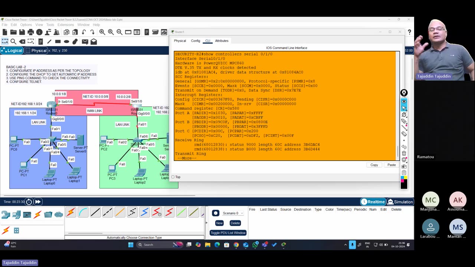Switch to Simulation mode
The width and height of the screenshot is (475, 267).
coord(400,202)
